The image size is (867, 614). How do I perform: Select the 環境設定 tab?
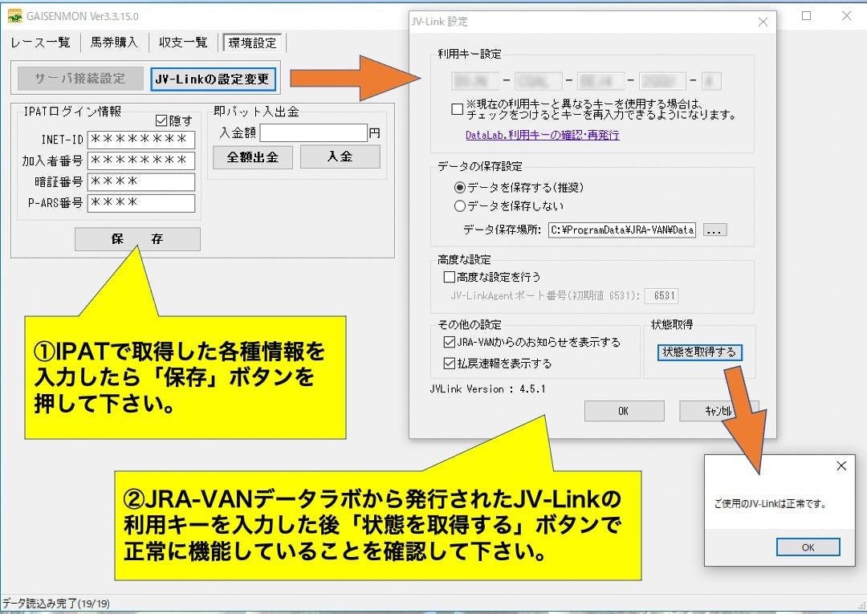252,43
